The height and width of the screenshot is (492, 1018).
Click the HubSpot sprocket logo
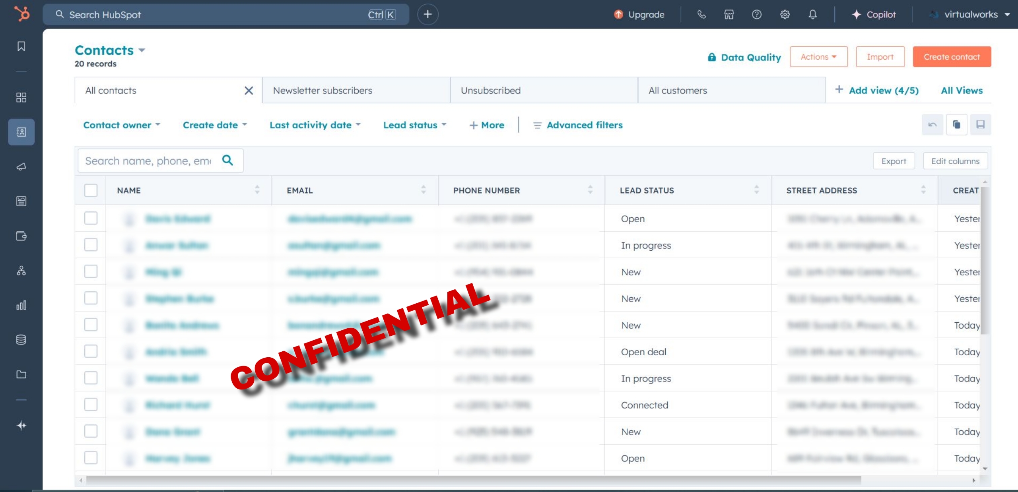22,14
